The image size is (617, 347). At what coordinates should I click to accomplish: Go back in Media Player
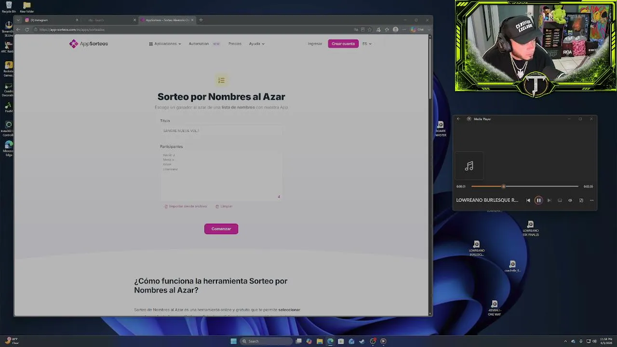[458, 119]
